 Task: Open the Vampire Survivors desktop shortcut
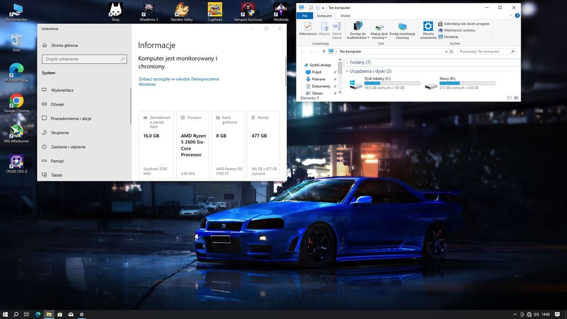(248, 12)
